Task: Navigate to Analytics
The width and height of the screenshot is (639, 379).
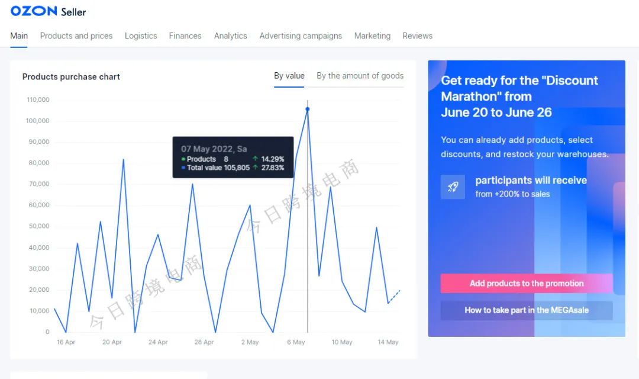Action: coord(231,36)
